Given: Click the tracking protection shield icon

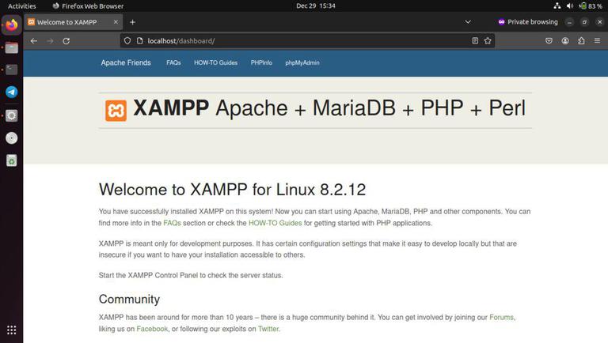Looking at the screenshot, I should (127, 40).
